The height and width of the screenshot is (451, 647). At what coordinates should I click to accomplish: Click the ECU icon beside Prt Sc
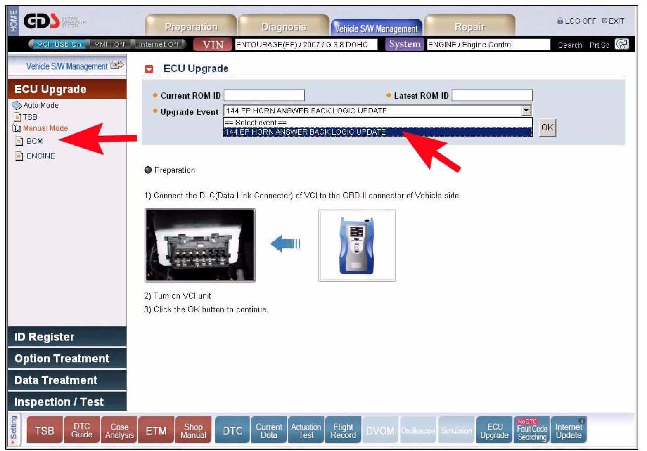[622, 44]
